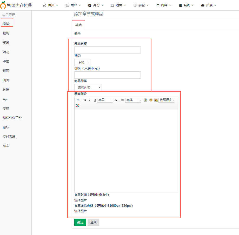Image resolution: width=239 pixels, height=235 pixels.
Task: Open 问答 in the sidebar
Action: click(x=6, y=80)
